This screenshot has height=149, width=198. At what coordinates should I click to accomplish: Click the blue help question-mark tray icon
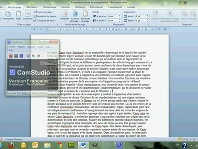point(184,145)
